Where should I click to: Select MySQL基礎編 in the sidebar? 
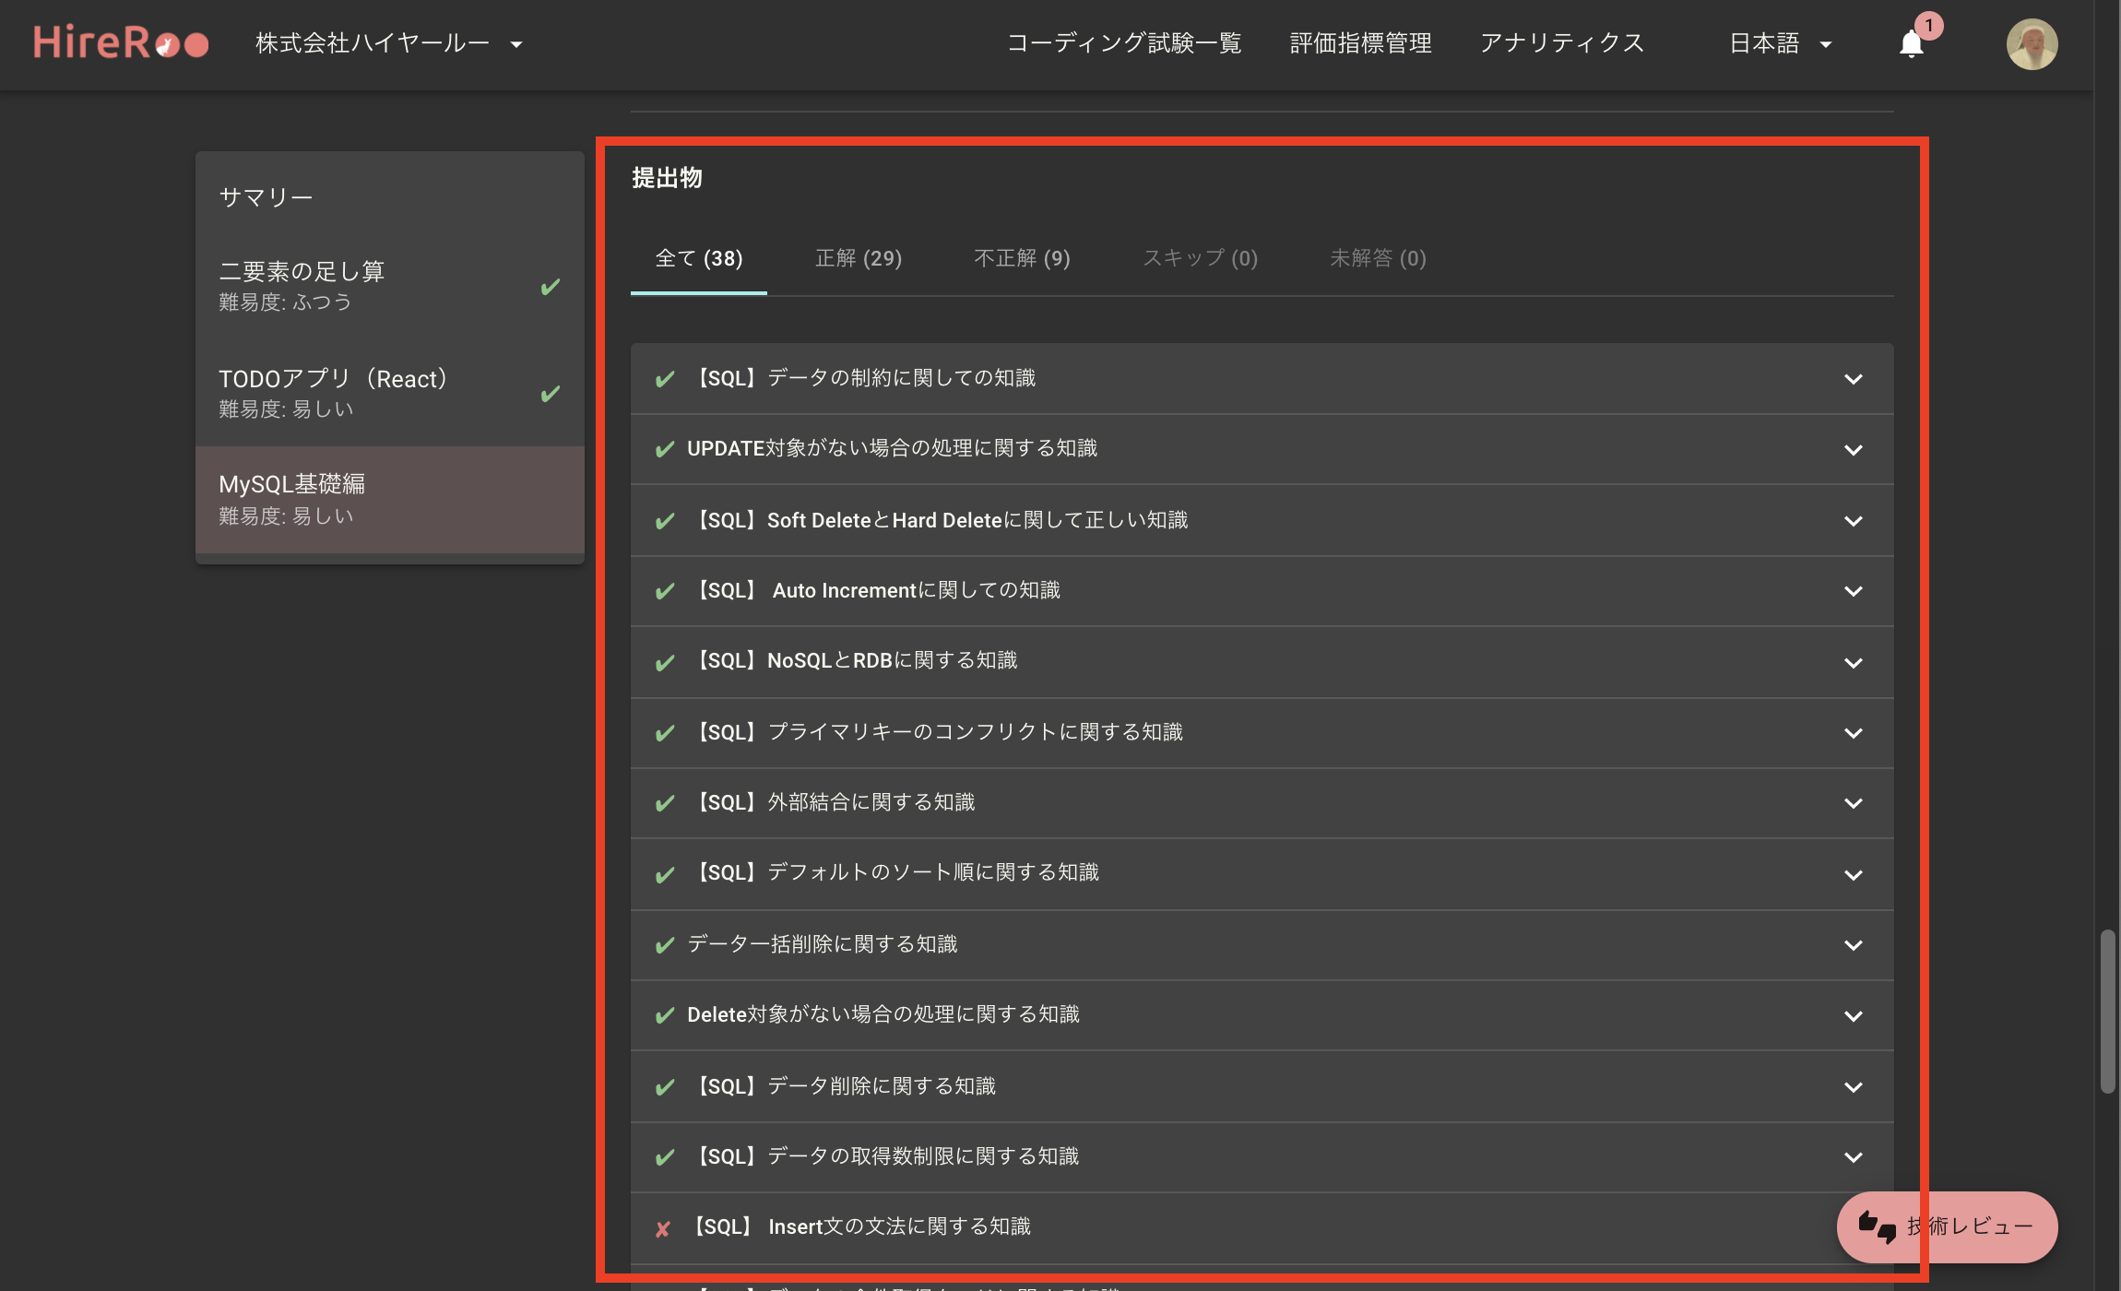[390, 500]
